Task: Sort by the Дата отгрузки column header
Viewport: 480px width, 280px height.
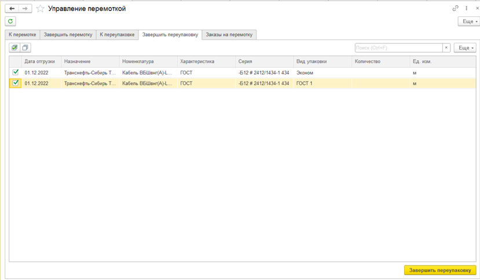Action: point(41,61)
